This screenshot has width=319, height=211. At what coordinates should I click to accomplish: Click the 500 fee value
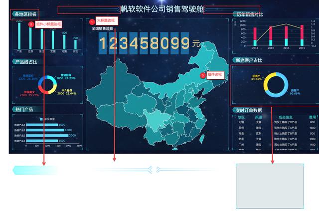click(313, 133)
